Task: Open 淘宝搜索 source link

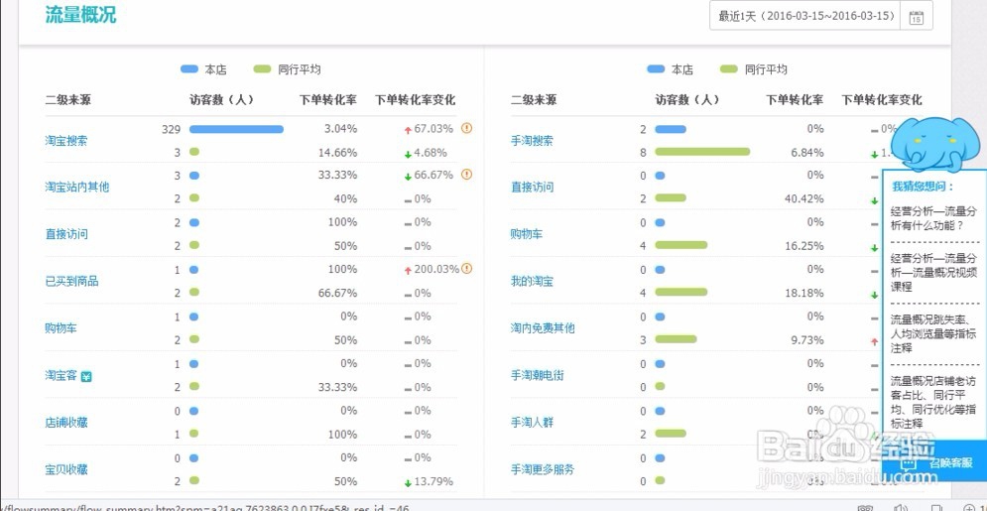Action: pyautogui.click(x=66, y=140)
